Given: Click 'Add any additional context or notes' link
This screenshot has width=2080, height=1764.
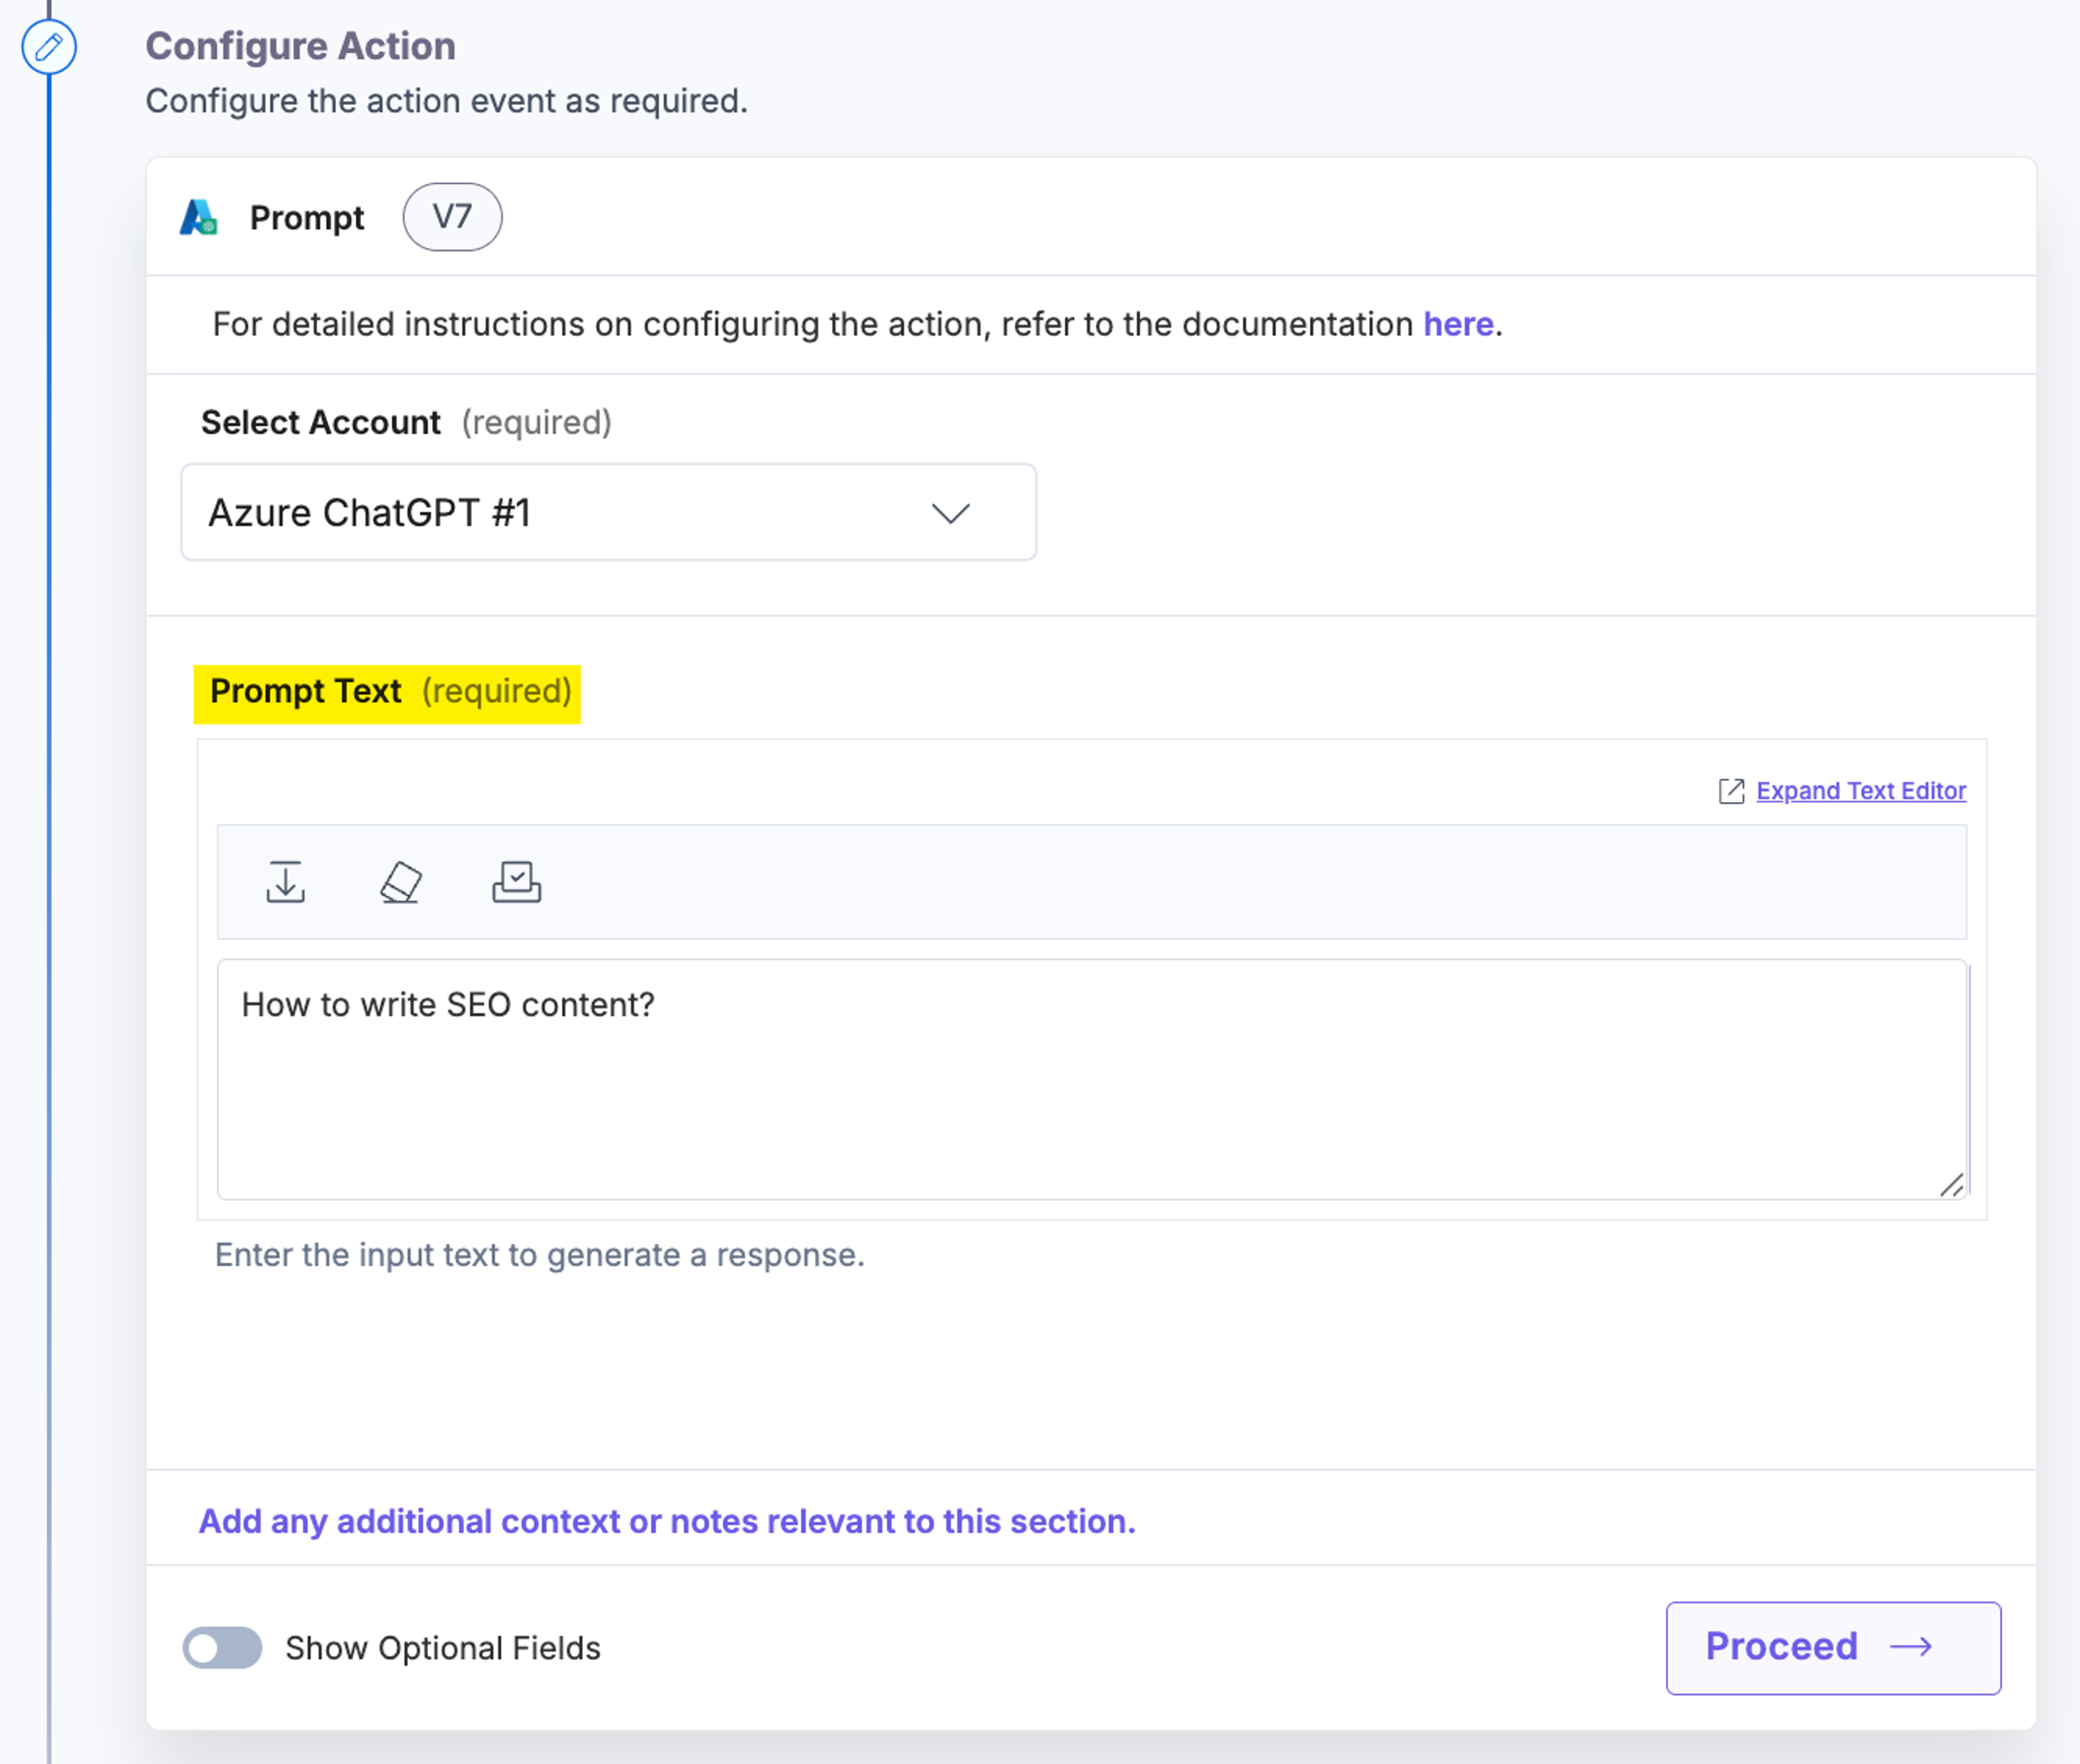Looking at the screenshot, I should pyautogui.click(x=667, y=1521).
